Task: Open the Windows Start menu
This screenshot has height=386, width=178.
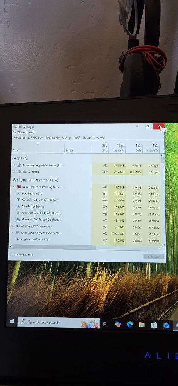Action: (12, 321)
